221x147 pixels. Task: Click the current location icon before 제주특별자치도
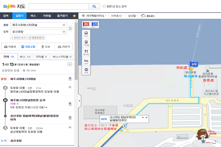[83, 16]
